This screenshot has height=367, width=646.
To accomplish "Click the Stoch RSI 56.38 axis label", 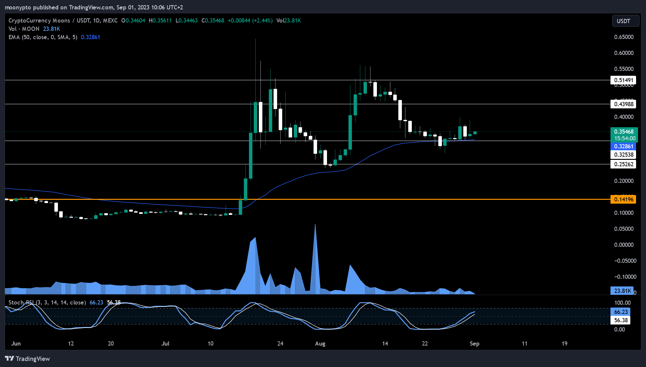I will click(620, 320).
